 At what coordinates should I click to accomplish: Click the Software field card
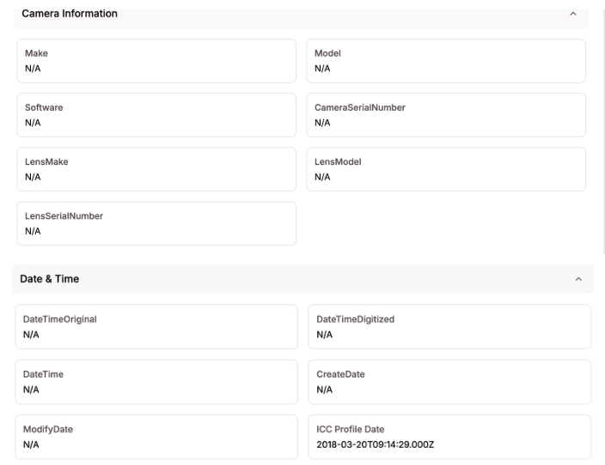[x=156, y=115]
